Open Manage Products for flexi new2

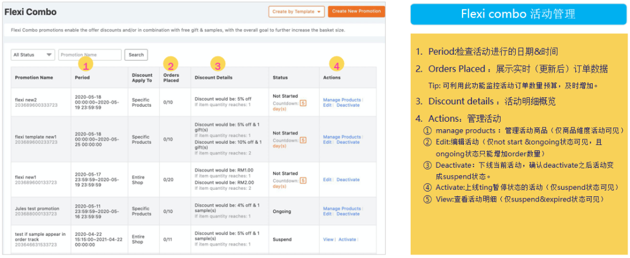click(342, 100)
